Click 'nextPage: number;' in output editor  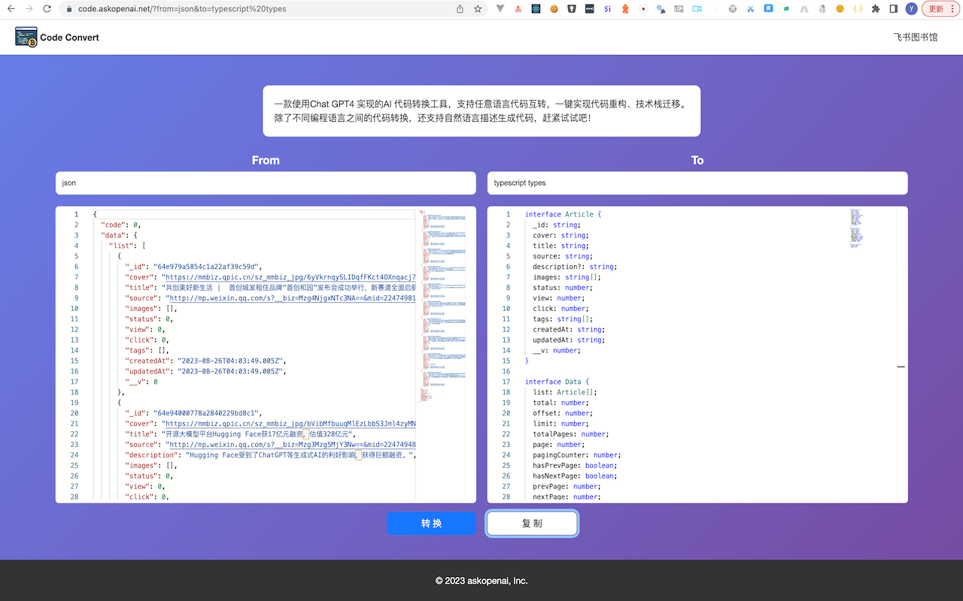click(567, 497)
